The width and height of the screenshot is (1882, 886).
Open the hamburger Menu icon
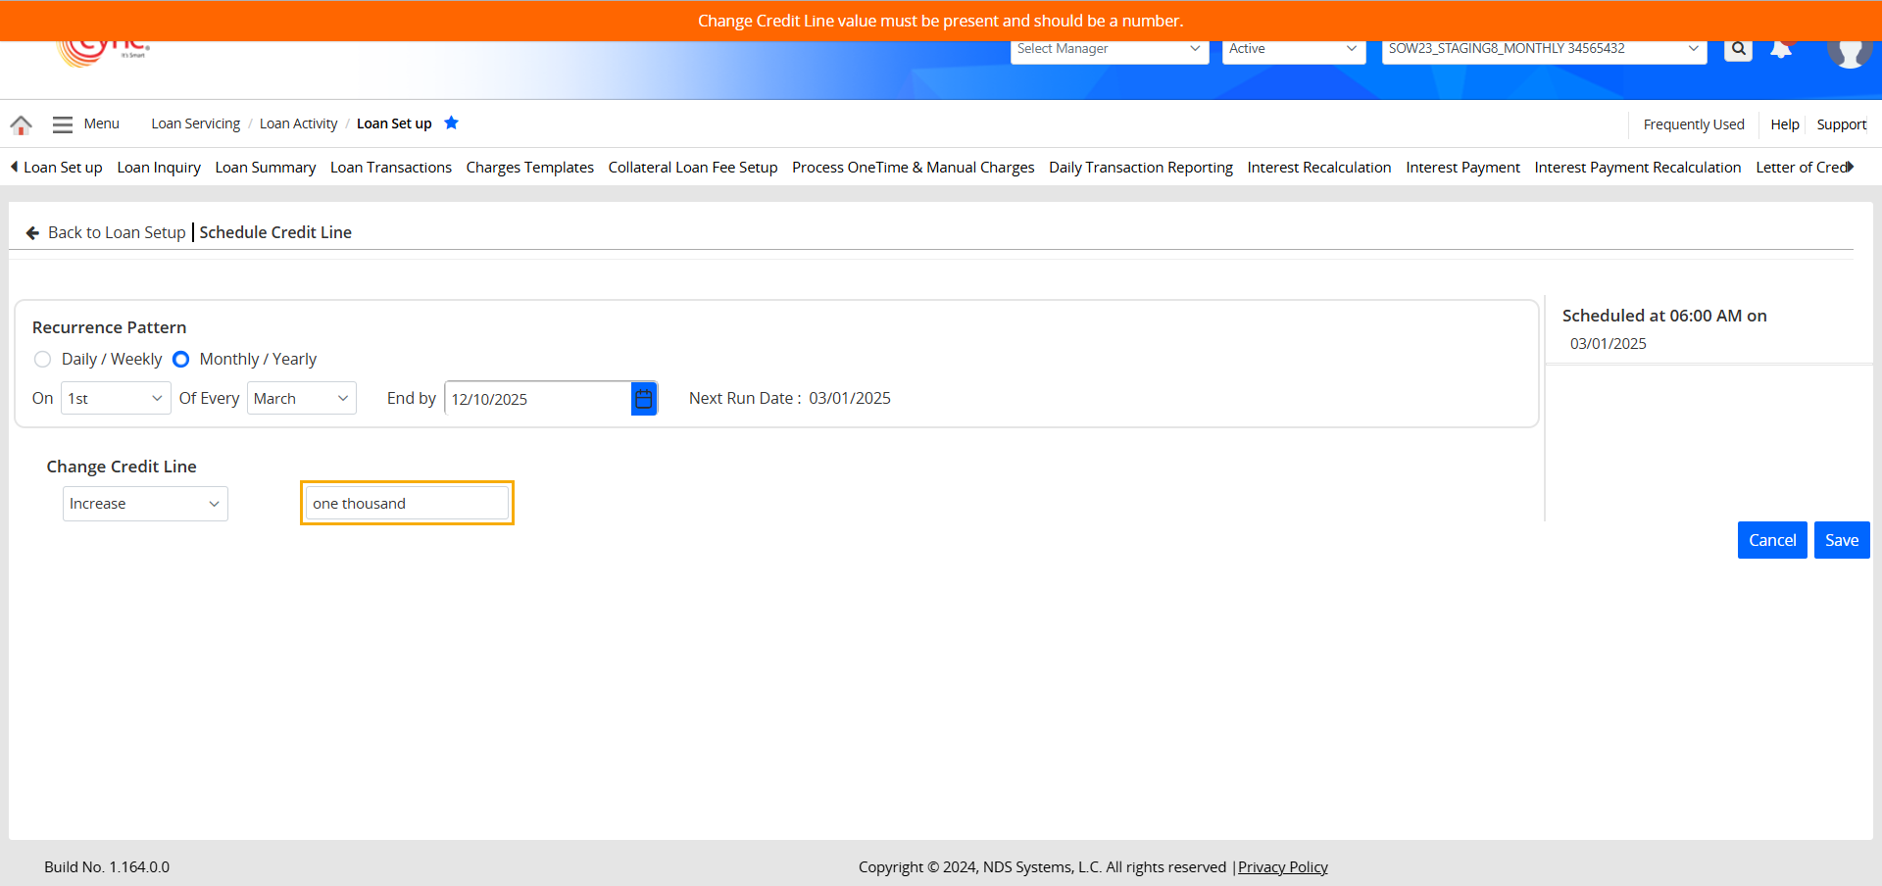[x=63, y=124]
